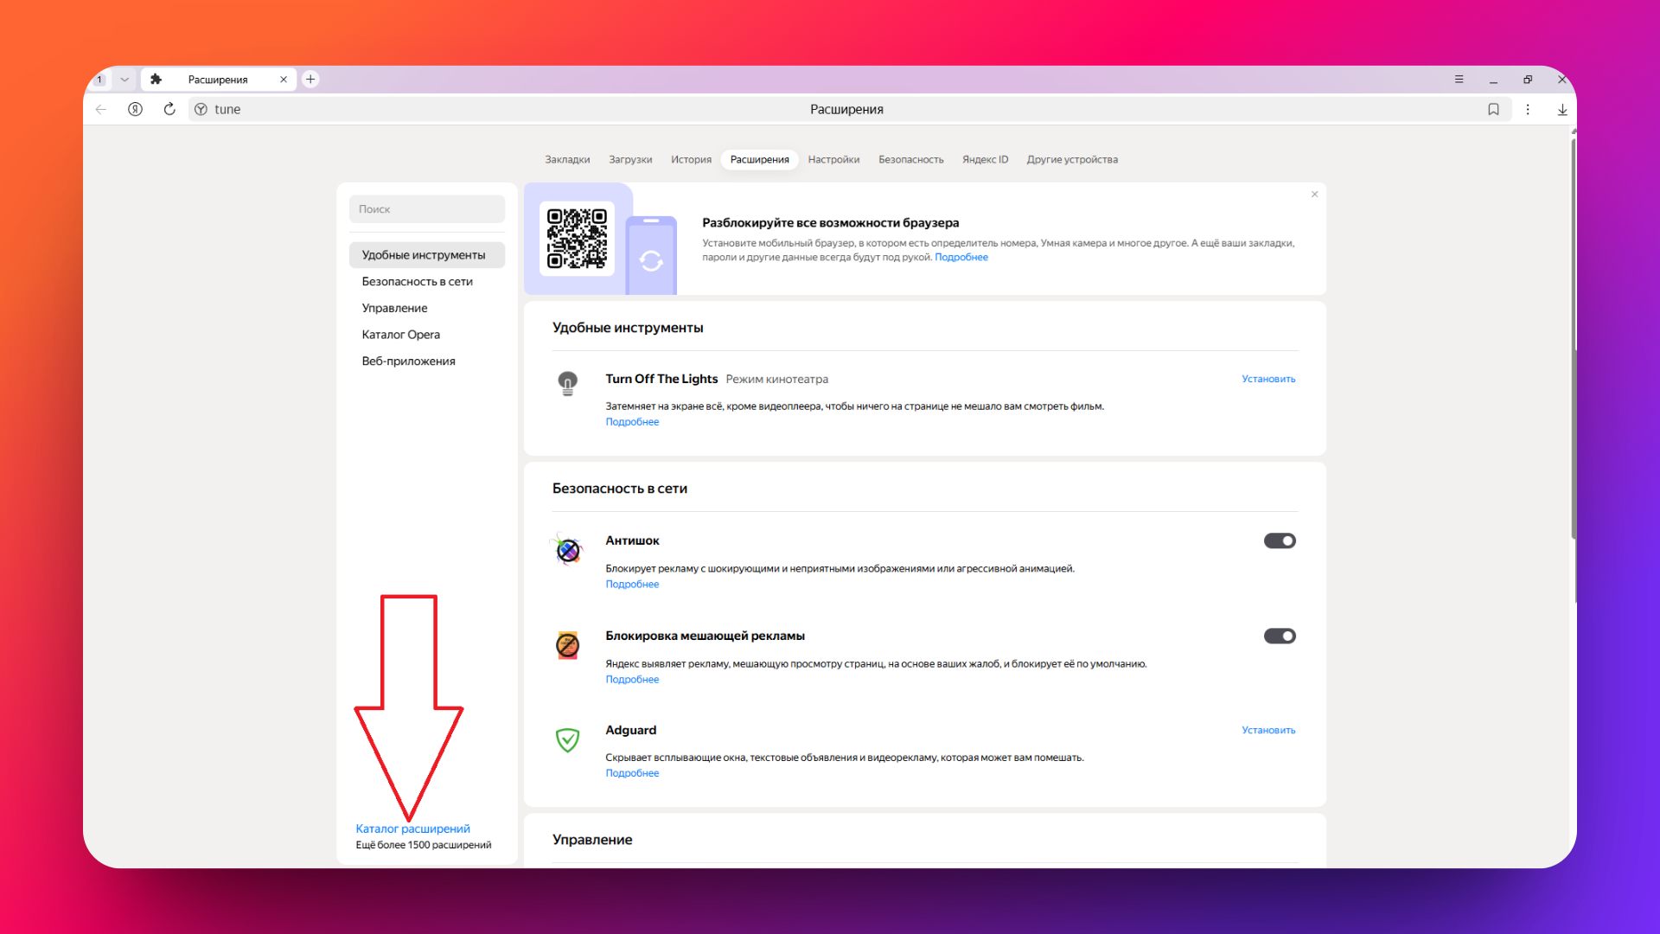Click the Удобные инструменты section heading
Screen dimensions: 1660x934
pos(628,328)
